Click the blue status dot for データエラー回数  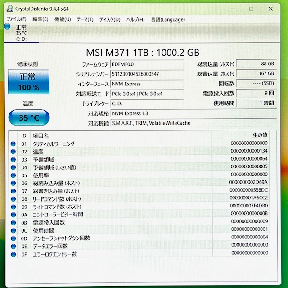(13, 247)
